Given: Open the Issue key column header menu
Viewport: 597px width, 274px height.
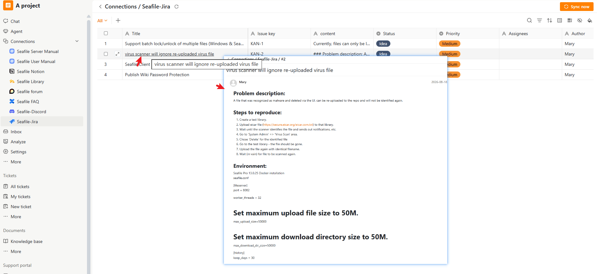Looking at the screenshot, I should [279, 34].
